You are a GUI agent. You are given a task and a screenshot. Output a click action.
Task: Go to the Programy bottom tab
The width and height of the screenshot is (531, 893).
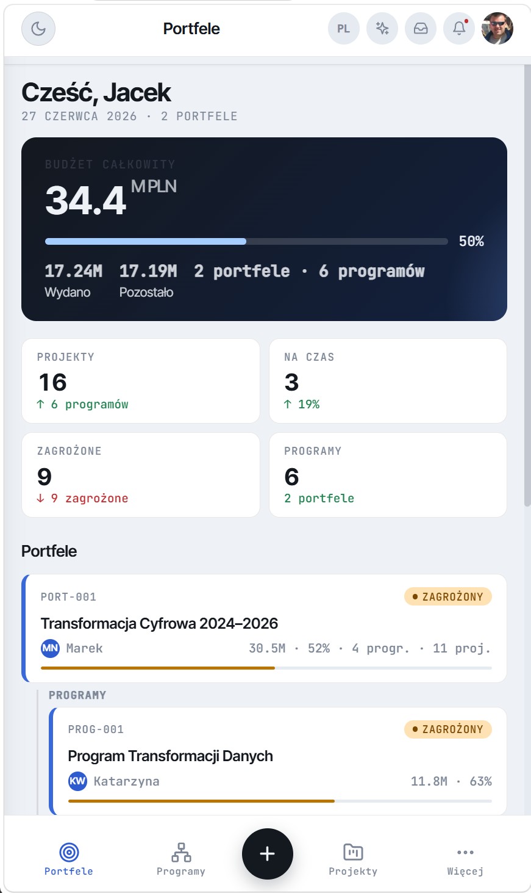point(181,859)
